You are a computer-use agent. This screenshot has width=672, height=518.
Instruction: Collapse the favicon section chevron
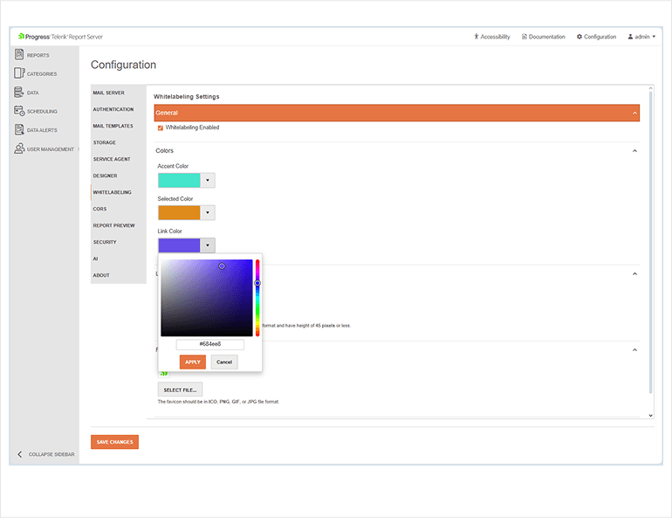tap(634, 350)
